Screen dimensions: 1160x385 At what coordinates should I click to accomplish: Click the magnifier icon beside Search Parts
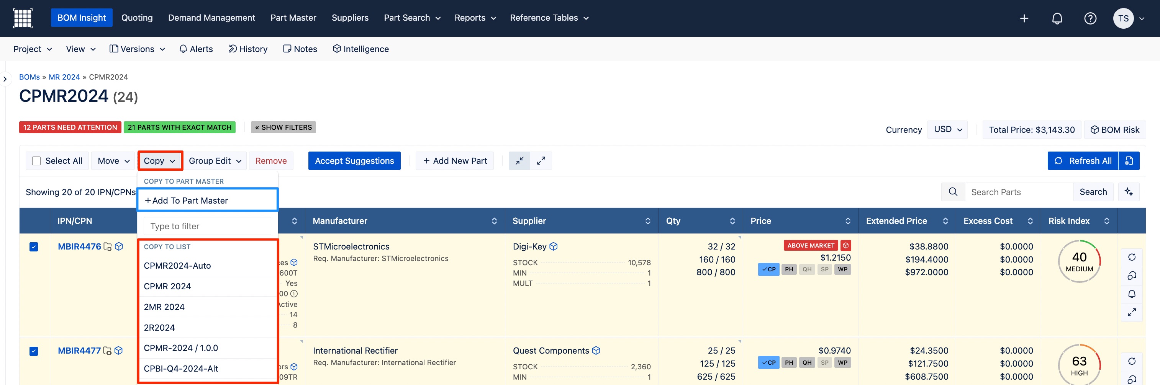953,192
